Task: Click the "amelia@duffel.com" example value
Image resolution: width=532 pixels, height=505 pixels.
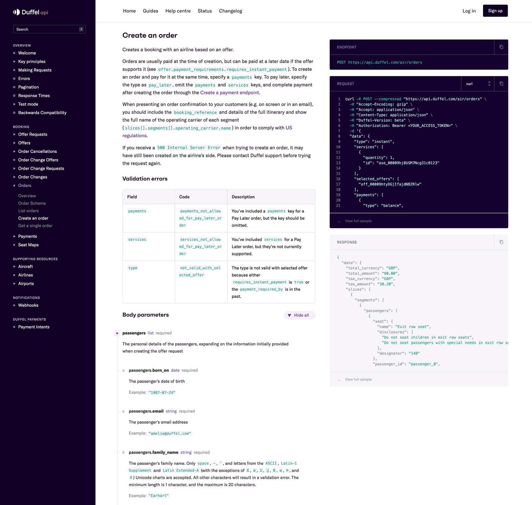Action: 170,434
